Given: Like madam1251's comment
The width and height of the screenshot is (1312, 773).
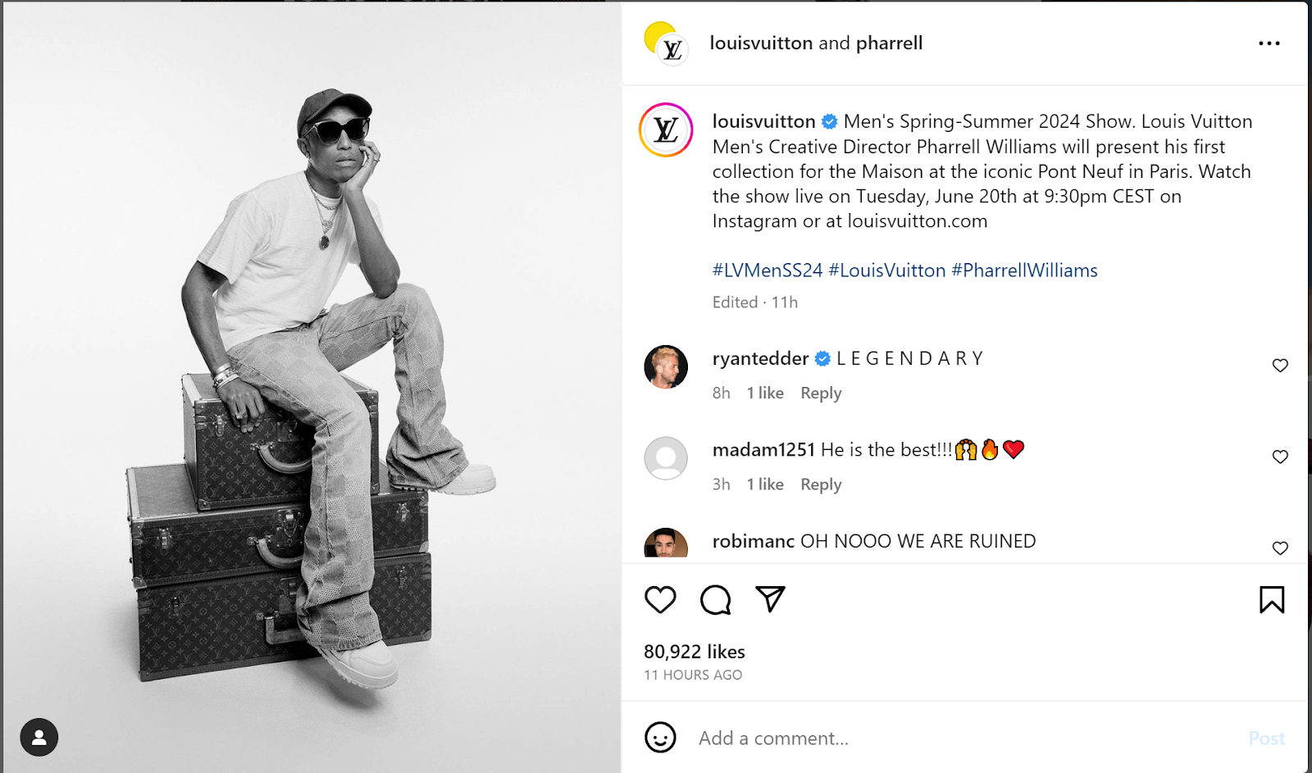Looking at the screenshot, I should 1280,457.
